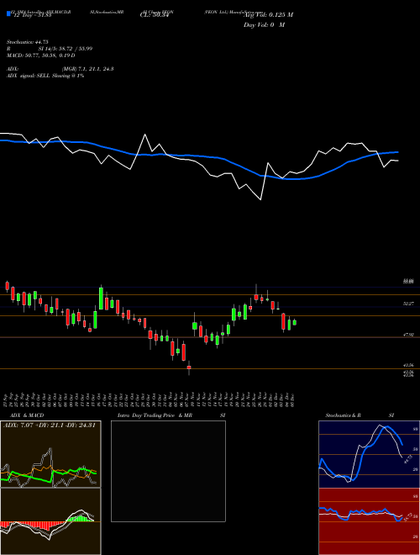This screenshot has width=420, height=555.
Task: Click the highest peak of the white price line
Action: tap(145, 135)
